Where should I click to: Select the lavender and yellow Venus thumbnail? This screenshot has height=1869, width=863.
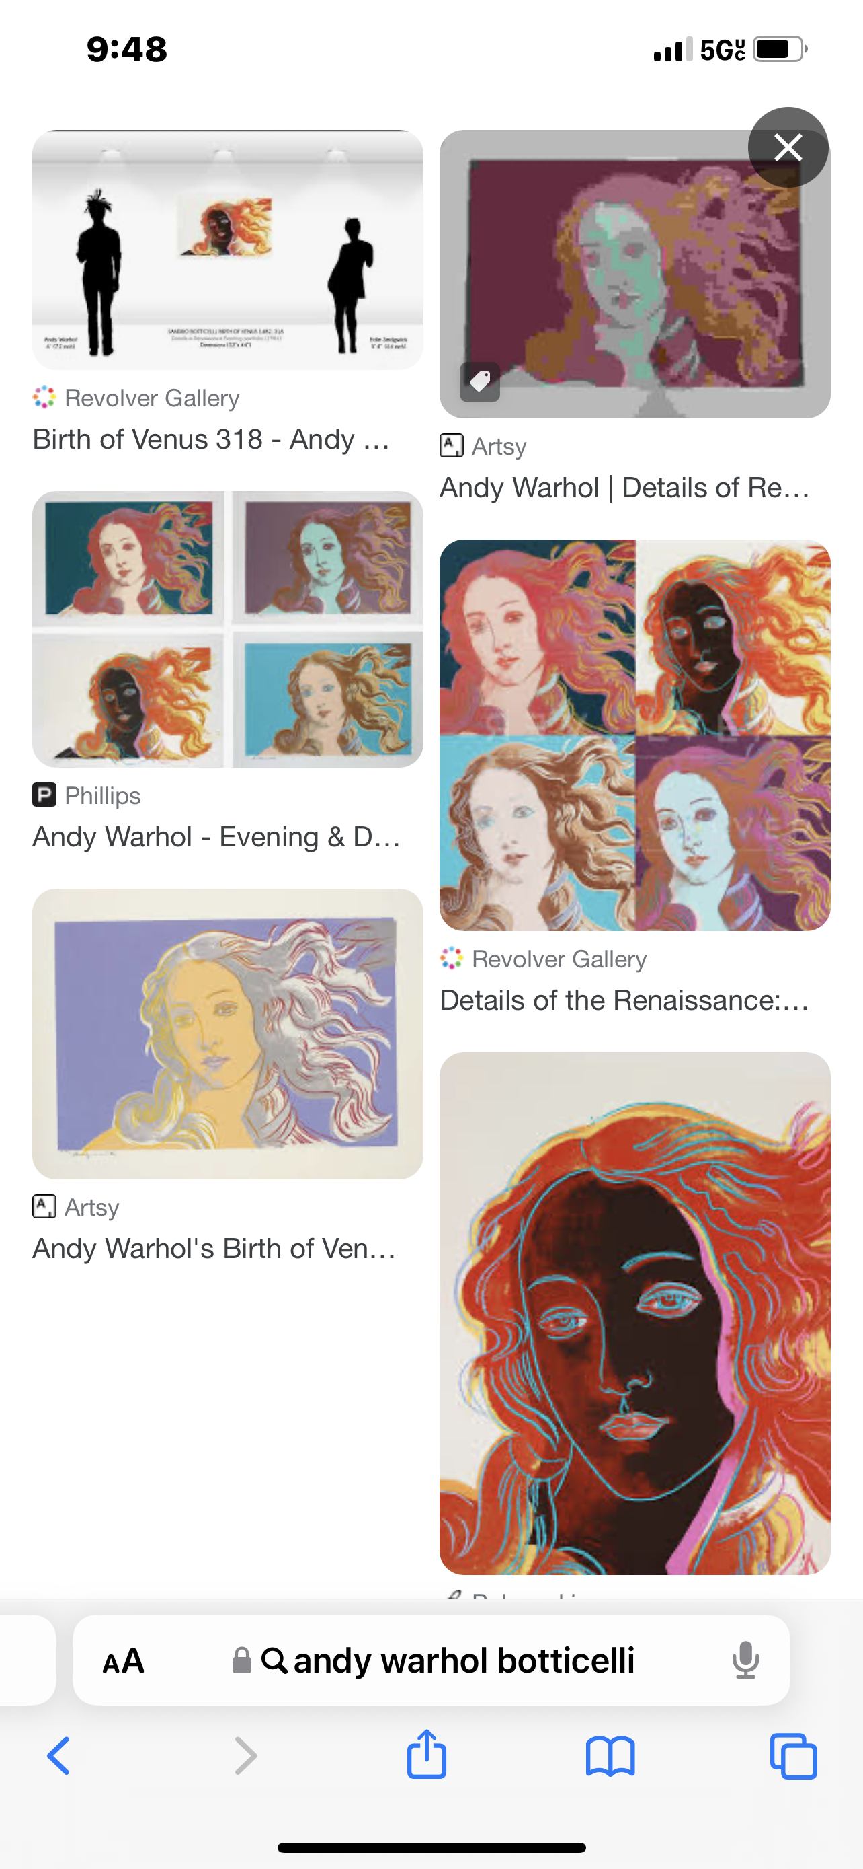(x=228, y=1033)
